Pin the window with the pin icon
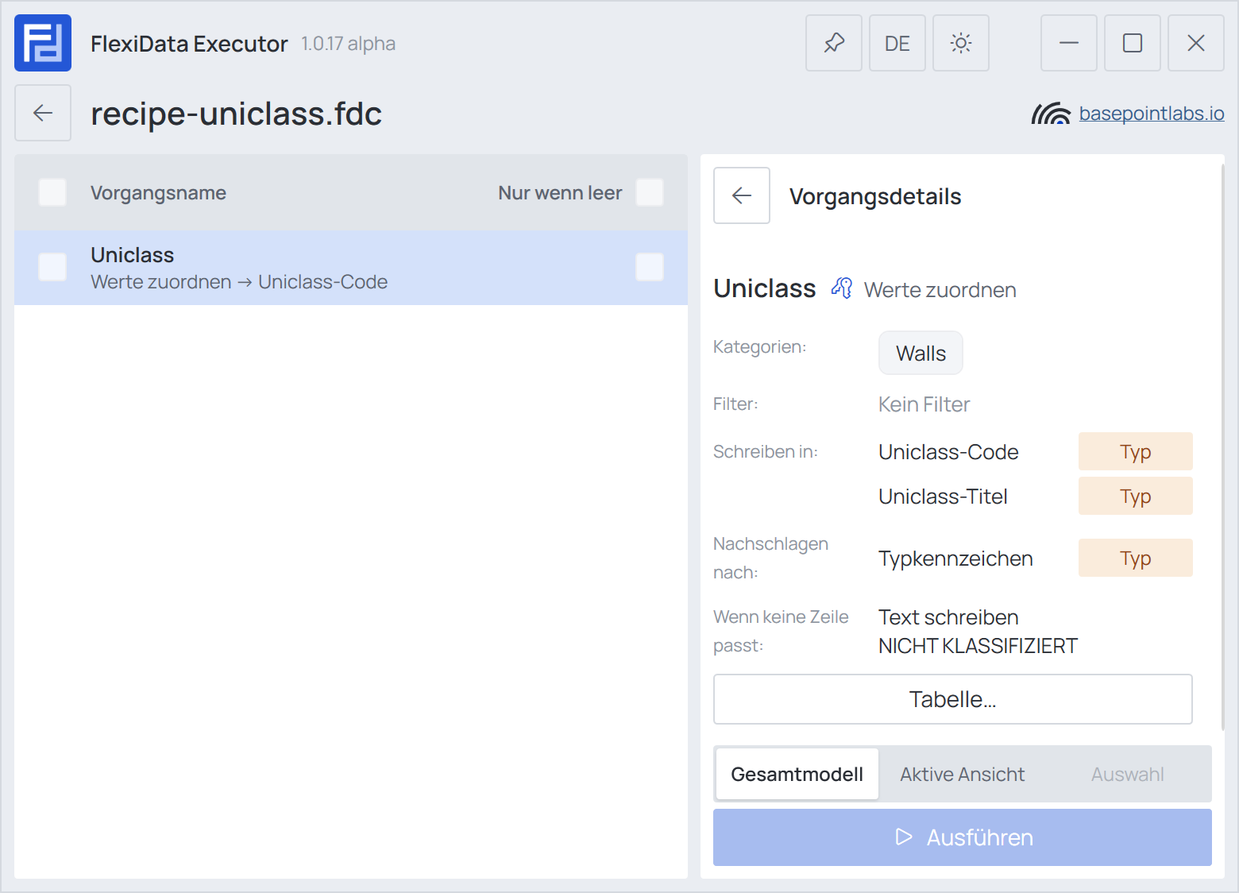This screenshot has height=893, width=1239. pos(834,43)
